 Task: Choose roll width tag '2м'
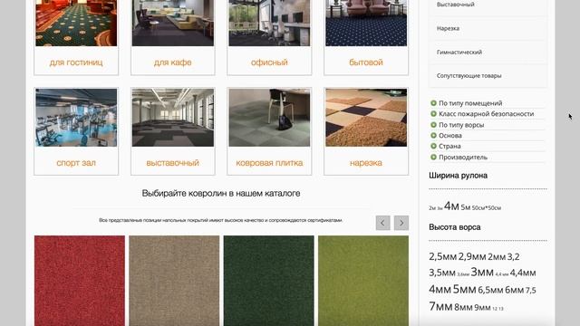[x=432, y=208]
